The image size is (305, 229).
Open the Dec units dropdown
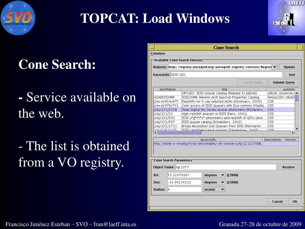tap(214, 182)
